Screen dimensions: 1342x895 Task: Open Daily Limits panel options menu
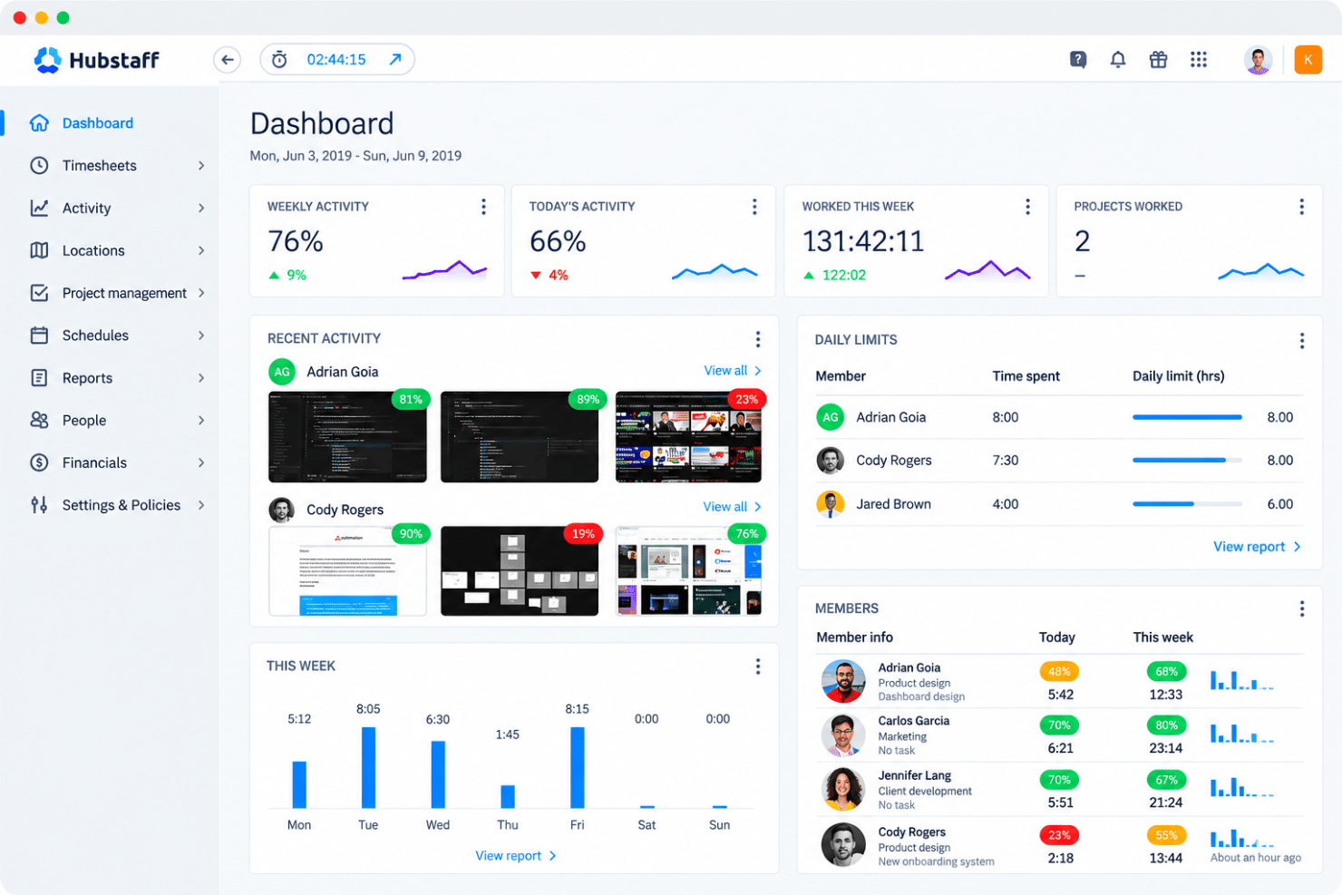coord(1301,341)
